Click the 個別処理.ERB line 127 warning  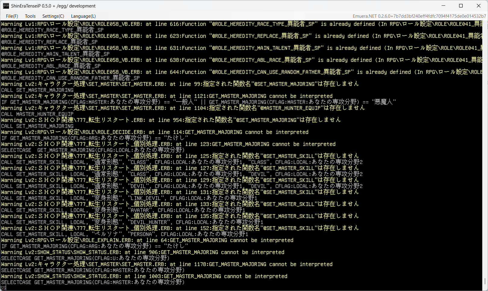pyautogui.click(x=180, y=168)
